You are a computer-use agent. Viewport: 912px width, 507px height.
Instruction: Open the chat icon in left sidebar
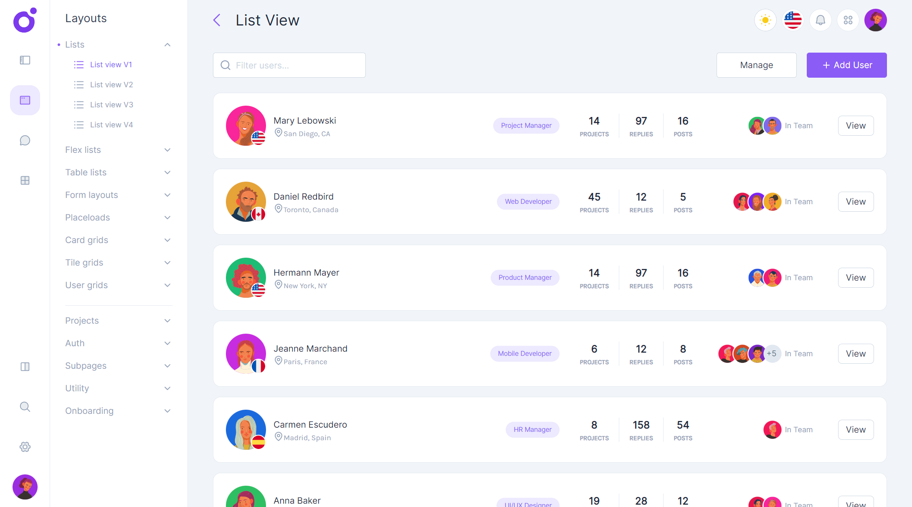click(x=25, y=140)
